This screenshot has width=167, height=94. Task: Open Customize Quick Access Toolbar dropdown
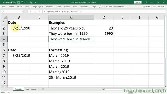36,2
